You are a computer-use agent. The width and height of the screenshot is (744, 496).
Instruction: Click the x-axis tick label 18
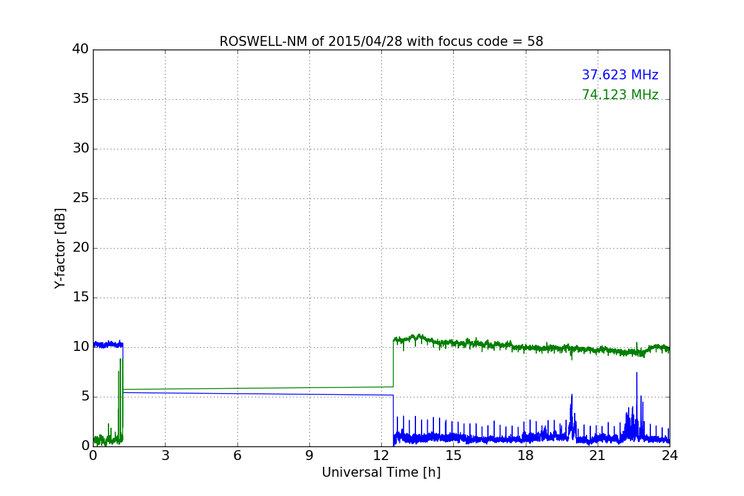526,455
